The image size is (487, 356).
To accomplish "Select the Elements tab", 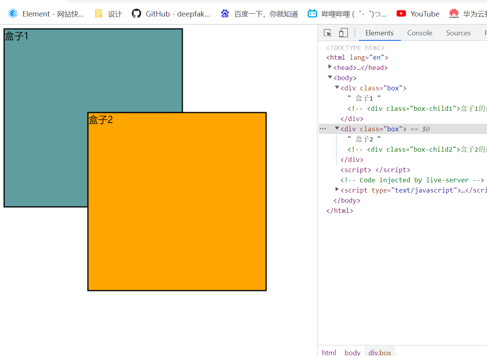I will point(380,33).
